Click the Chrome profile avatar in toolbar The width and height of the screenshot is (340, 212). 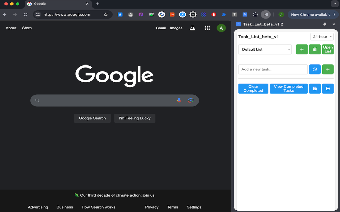[x=281, y=15]
